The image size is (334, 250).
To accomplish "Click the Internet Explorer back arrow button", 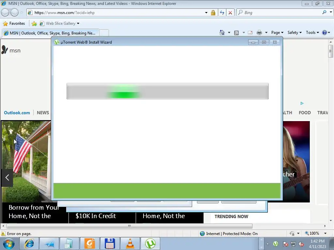I will 5,13.
